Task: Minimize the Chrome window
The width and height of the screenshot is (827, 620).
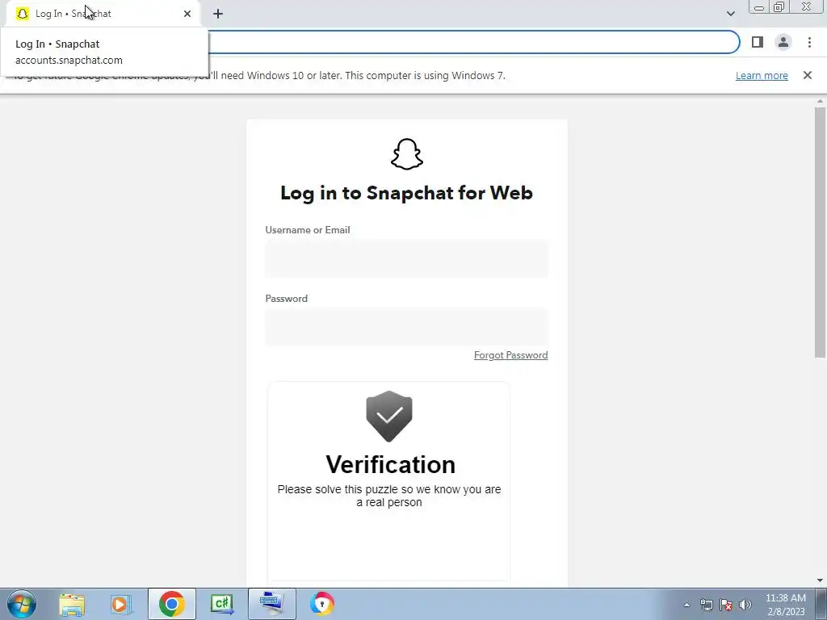Action: 759,6
